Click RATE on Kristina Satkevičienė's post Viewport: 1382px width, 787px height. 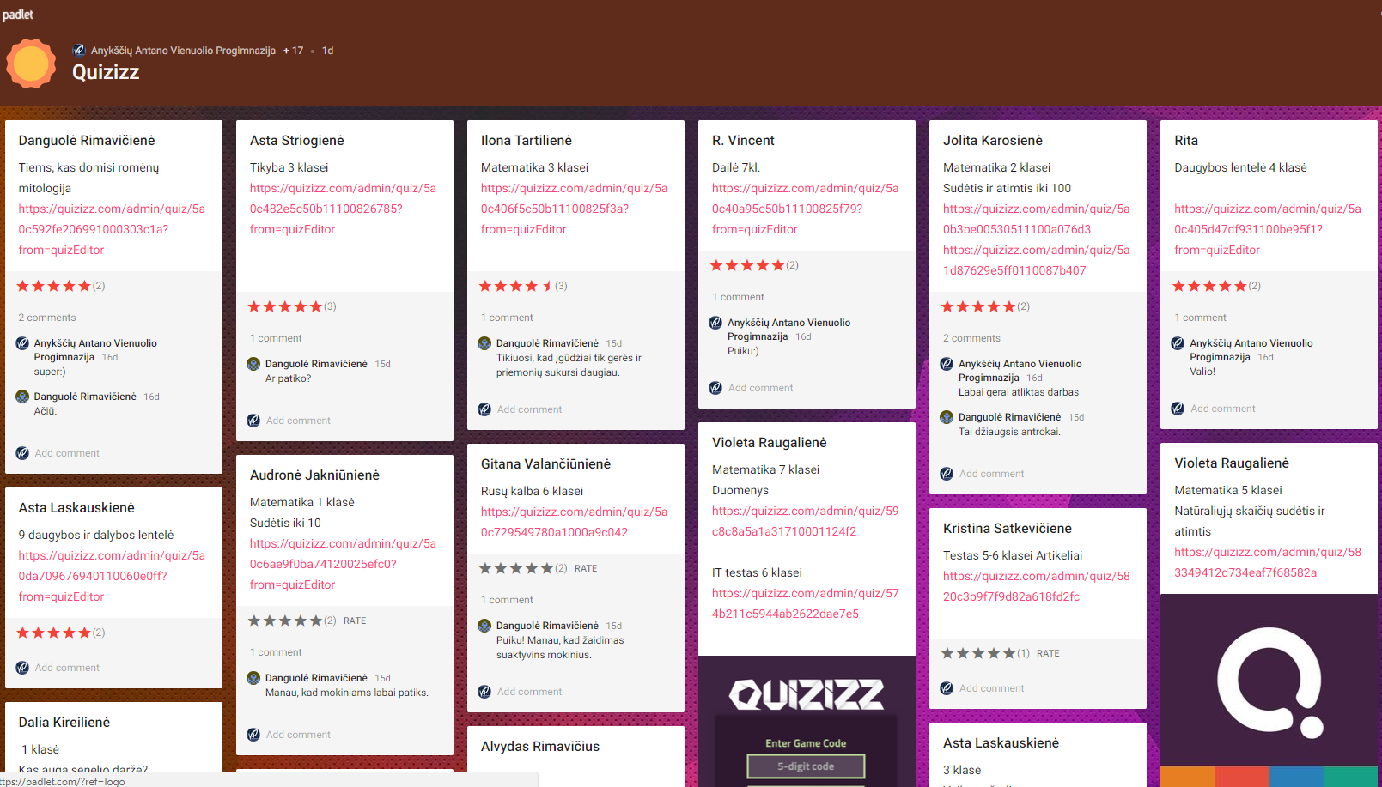tap(1048, 653)
